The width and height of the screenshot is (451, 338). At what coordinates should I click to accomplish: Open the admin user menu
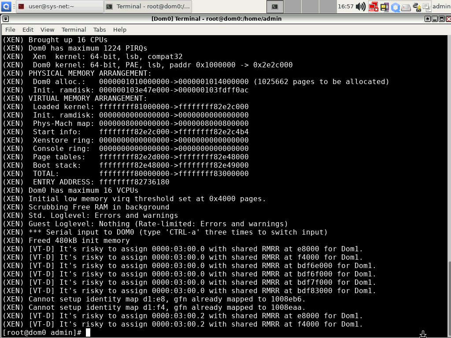441,7
